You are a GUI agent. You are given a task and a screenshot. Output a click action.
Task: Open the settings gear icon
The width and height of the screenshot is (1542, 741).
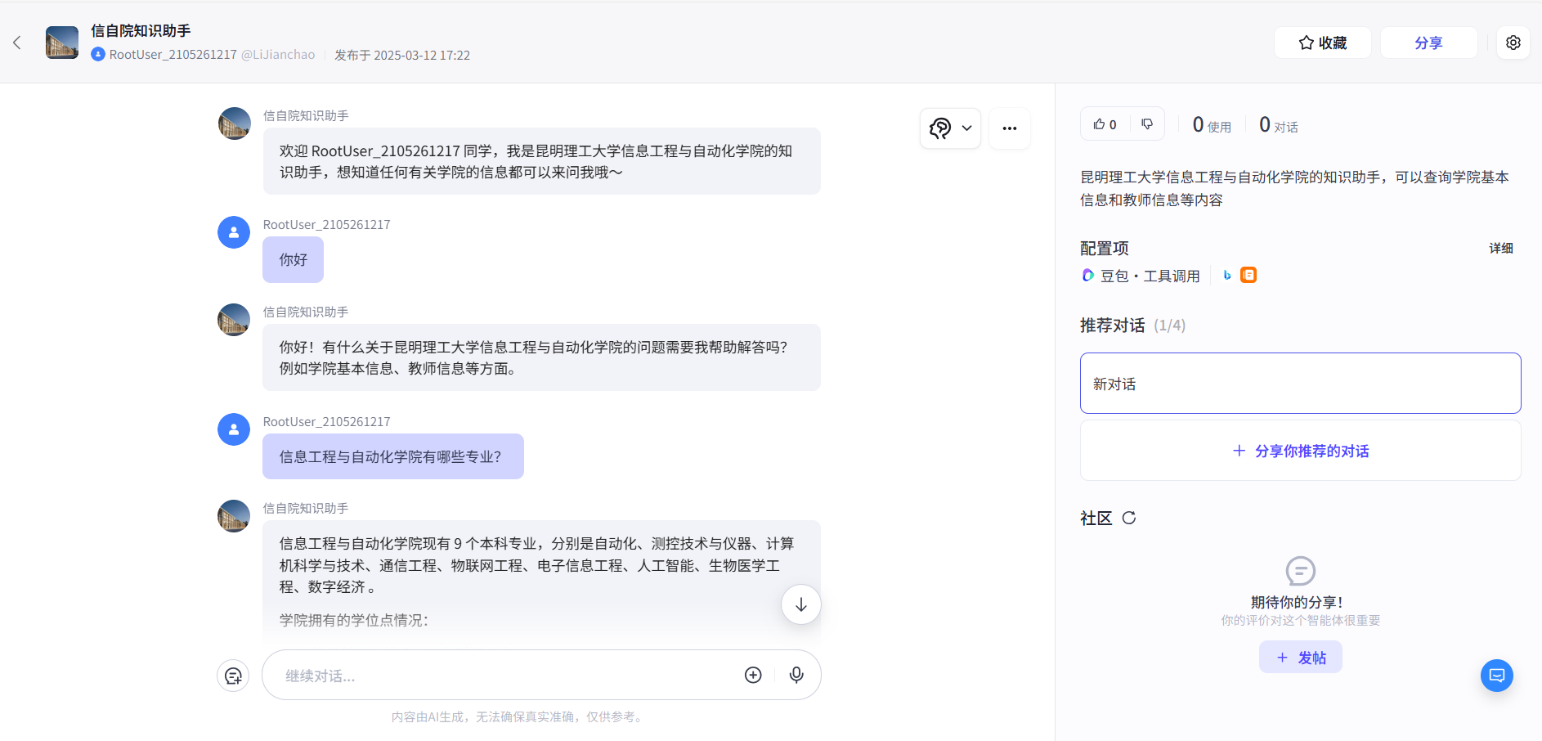click(x=1513, y=43)
